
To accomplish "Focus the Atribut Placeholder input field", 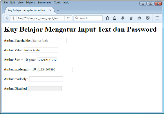I will pyautogui.click(x=49, y=41).
